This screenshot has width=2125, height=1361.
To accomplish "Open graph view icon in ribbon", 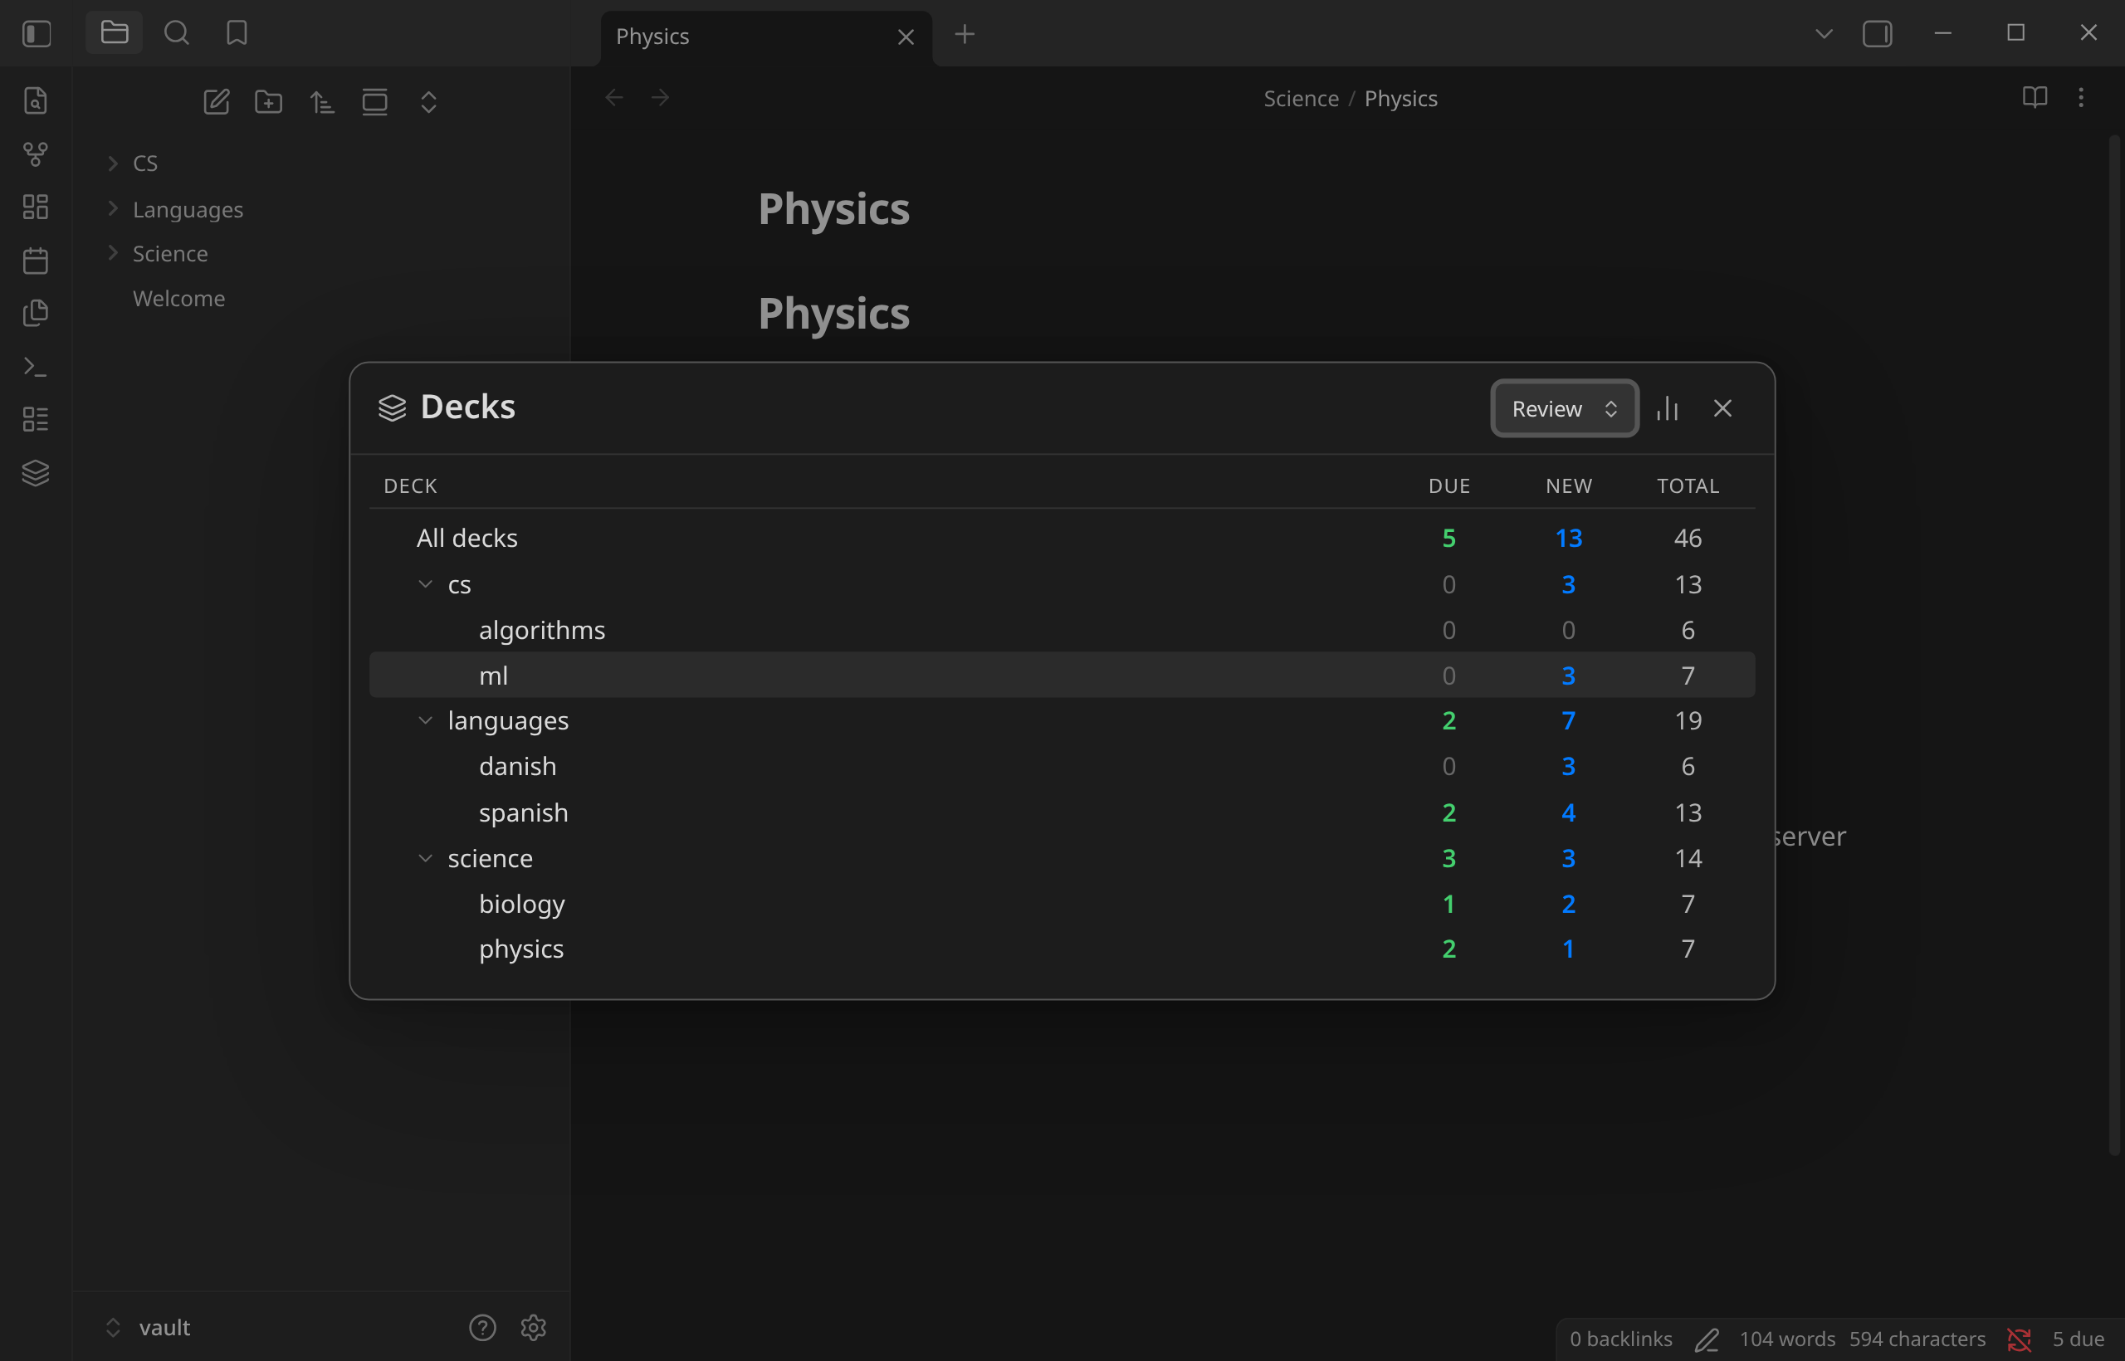I will click(x=36, y=154).
